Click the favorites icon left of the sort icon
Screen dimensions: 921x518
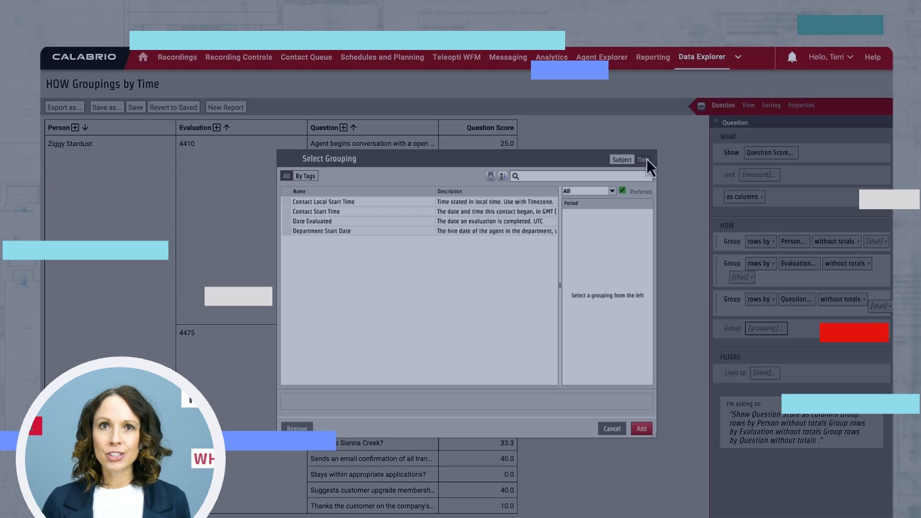[491, 176]
